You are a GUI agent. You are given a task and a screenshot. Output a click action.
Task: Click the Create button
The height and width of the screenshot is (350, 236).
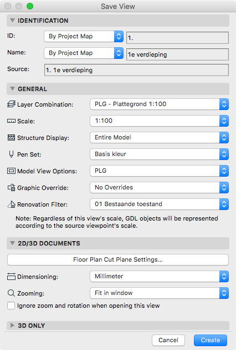tap(211, 340)
